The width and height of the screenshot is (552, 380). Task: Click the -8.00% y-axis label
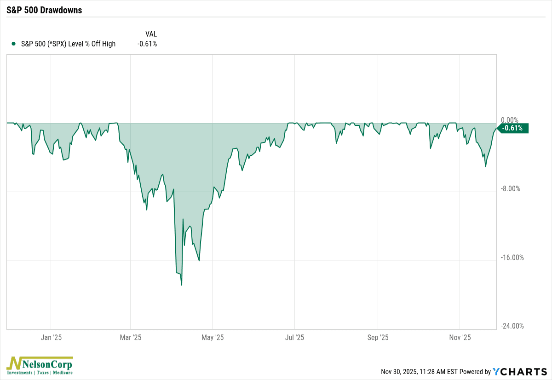[510, 188]
